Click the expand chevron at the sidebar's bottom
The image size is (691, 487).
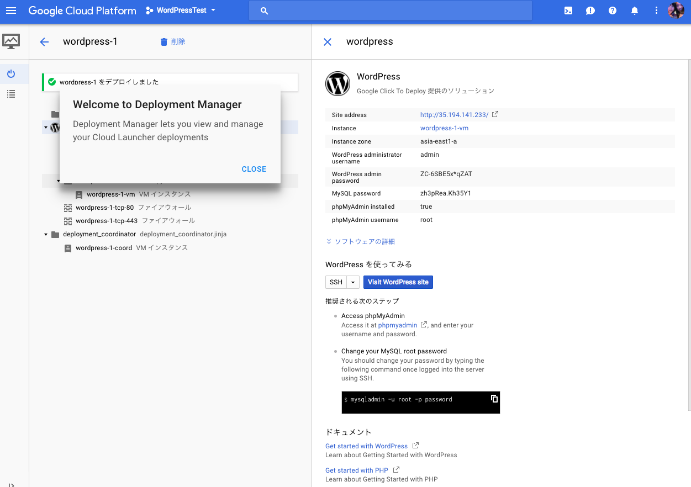11,485
